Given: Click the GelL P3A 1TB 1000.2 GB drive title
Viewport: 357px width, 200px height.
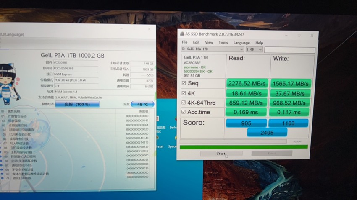Looking at the screenshot, I should coord(72,56).
